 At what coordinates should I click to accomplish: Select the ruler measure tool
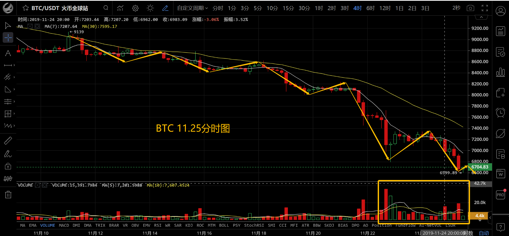tap(8, 140)
